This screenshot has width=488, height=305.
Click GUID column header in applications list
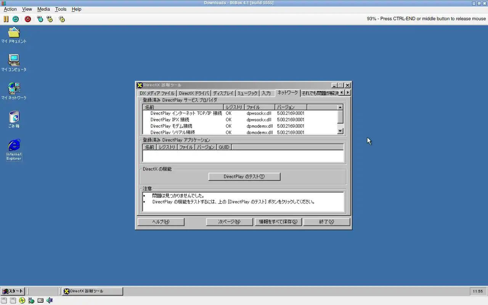pos(224,147)
